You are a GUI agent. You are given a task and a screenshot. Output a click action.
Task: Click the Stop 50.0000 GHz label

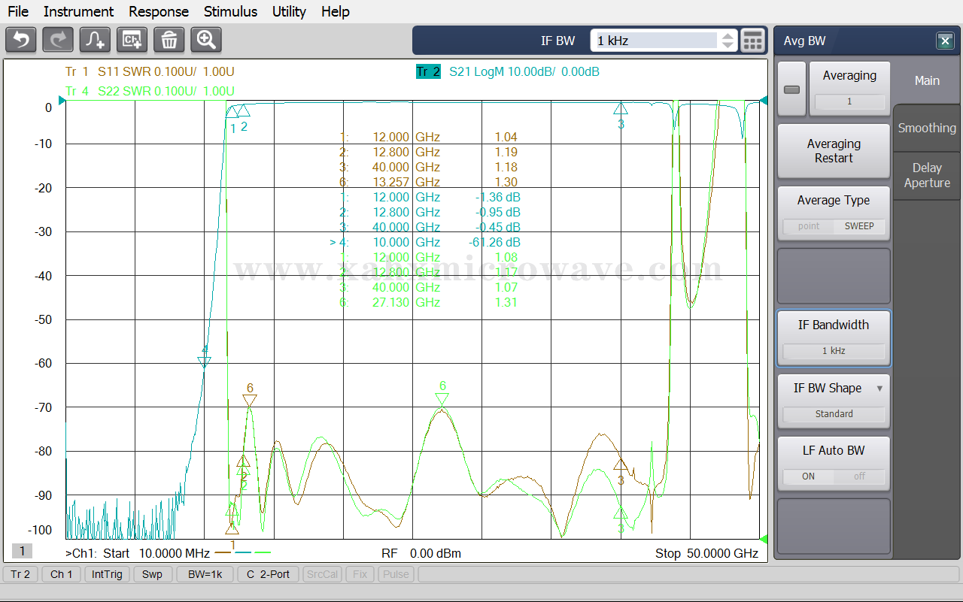point(706,553)
